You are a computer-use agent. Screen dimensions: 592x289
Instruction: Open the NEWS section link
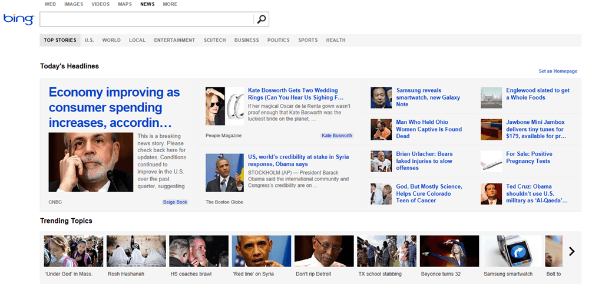tap(147, 4)
